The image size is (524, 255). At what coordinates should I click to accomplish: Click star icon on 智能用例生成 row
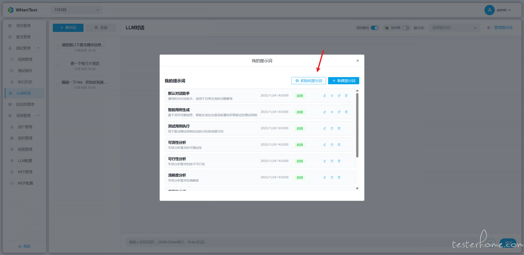click(x=332, y=112)
